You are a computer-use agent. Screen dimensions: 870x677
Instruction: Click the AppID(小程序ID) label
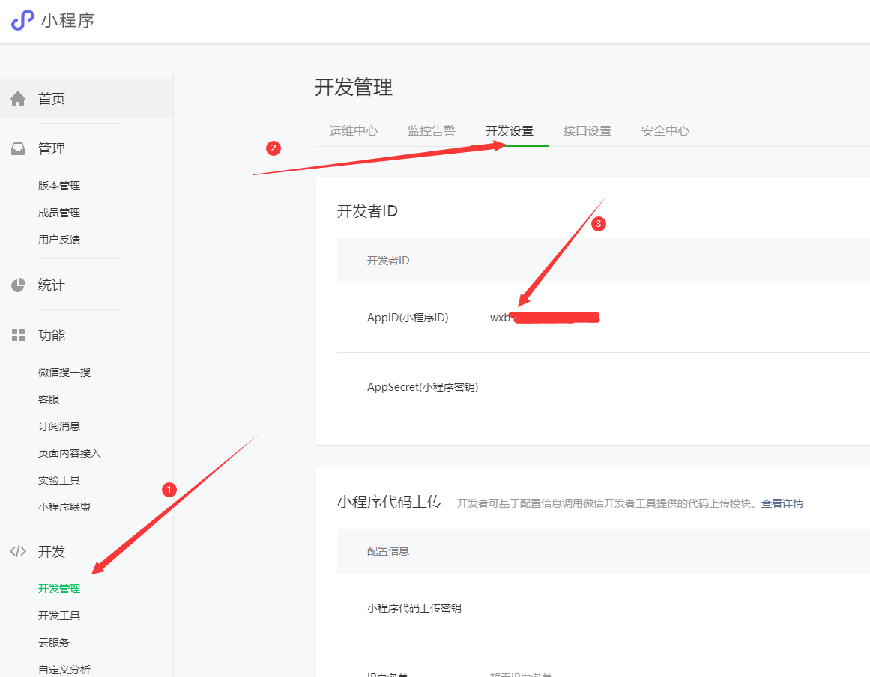point(408,317)
